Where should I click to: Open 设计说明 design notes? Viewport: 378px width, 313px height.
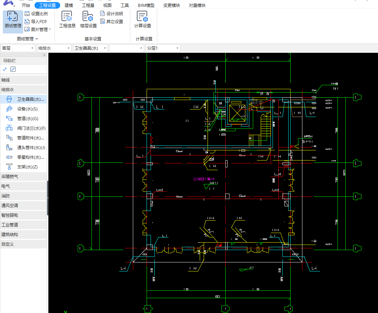112,14
